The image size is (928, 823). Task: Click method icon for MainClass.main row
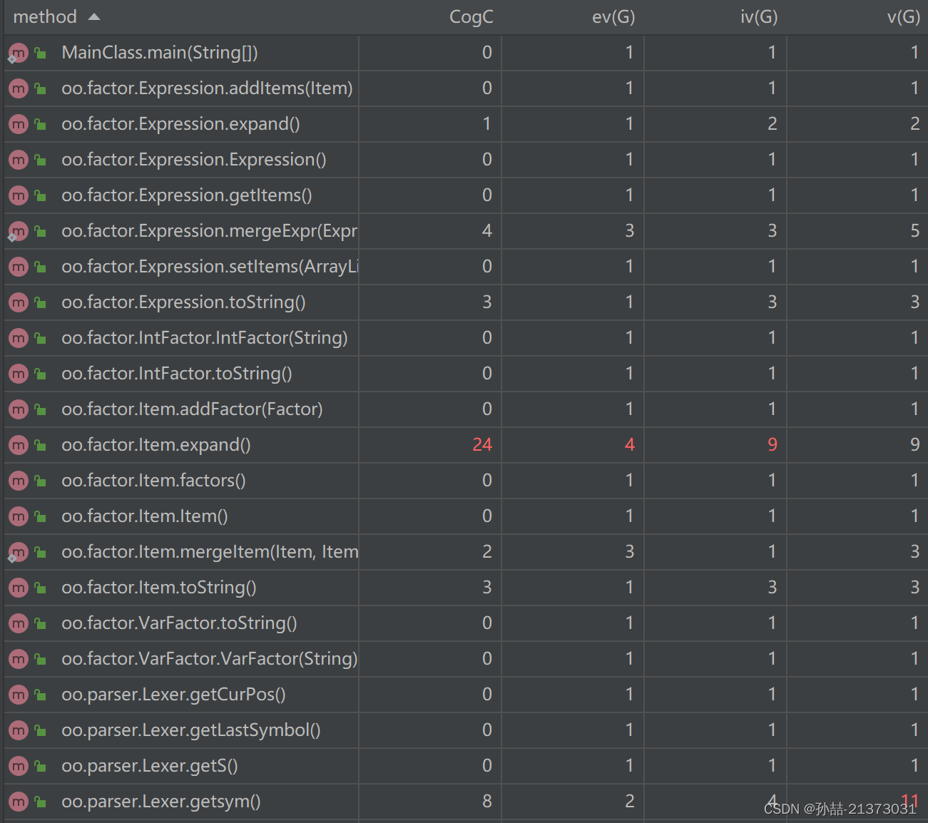[19, 53]
